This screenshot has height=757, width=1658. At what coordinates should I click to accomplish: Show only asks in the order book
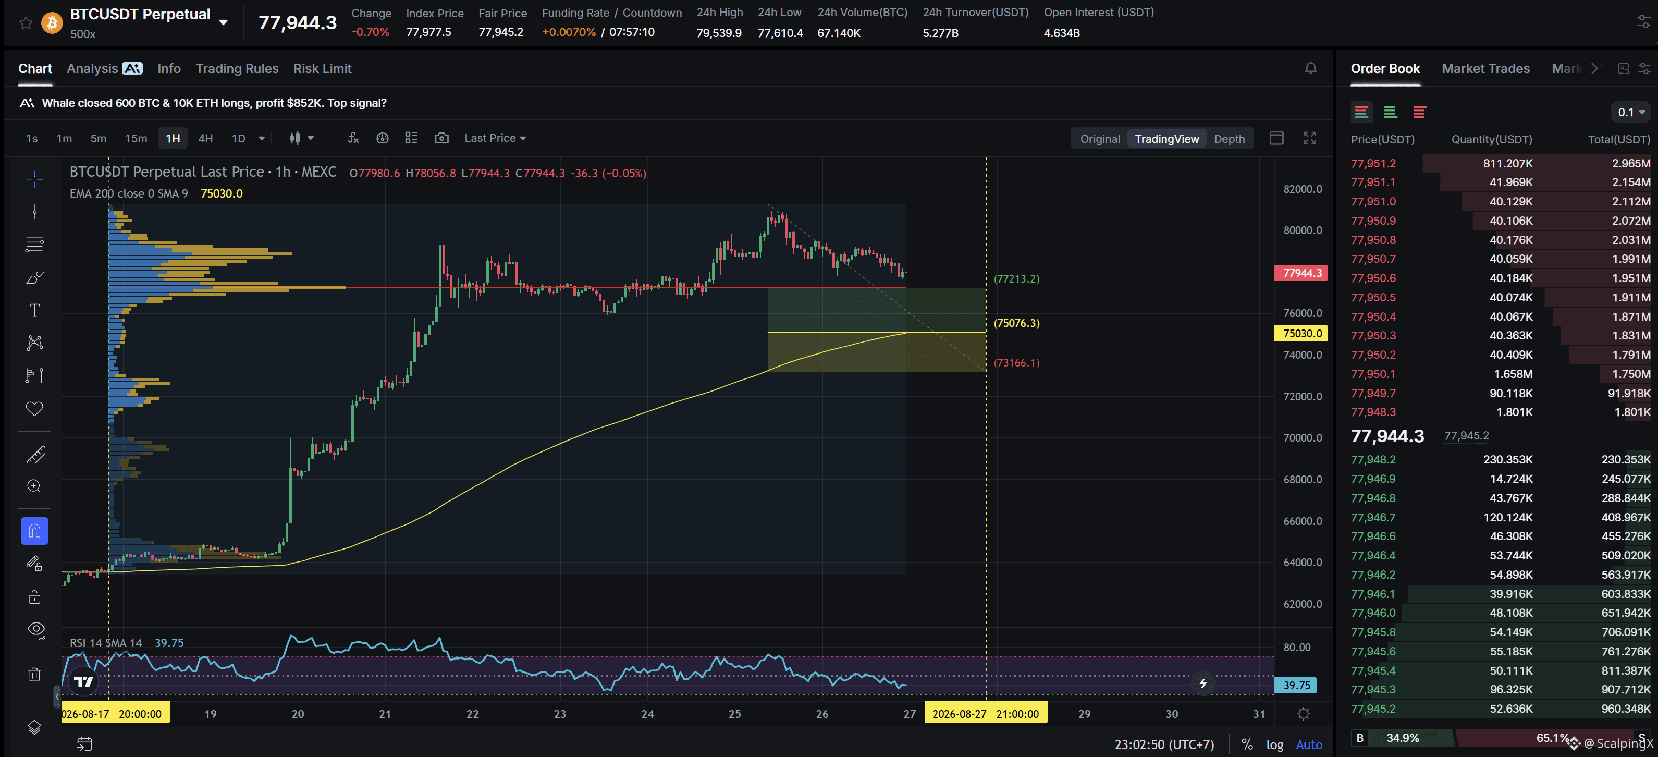pyautogui.click(x=1419, y=112)
